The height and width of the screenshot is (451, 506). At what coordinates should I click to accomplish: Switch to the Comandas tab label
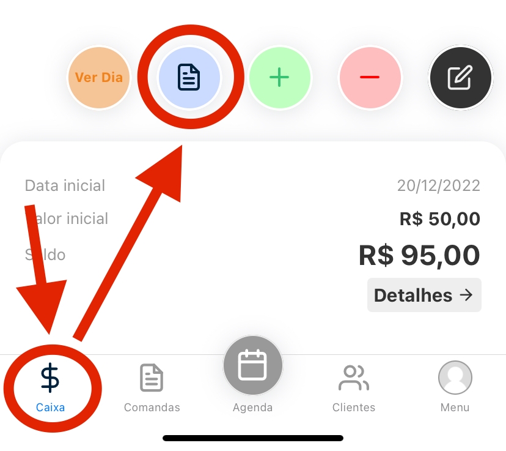click(152, 408)
